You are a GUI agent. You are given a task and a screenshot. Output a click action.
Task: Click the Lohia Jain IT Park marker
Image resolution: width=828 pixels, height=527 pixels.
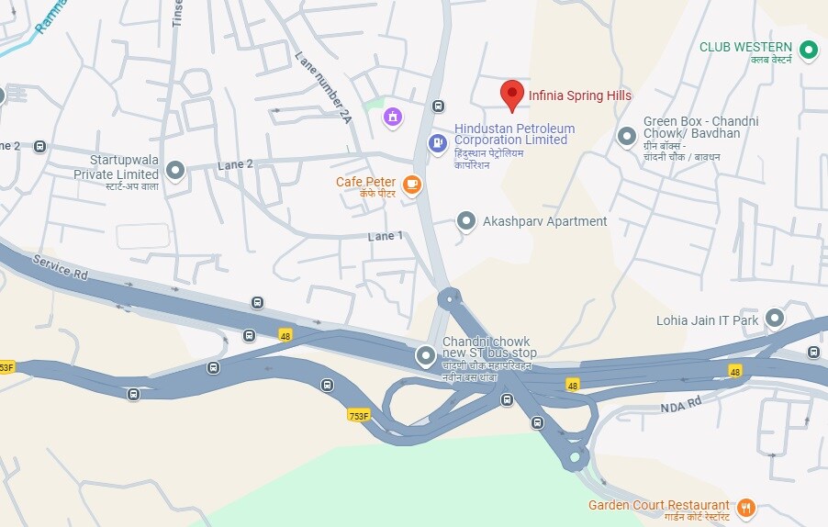(775, 319)
